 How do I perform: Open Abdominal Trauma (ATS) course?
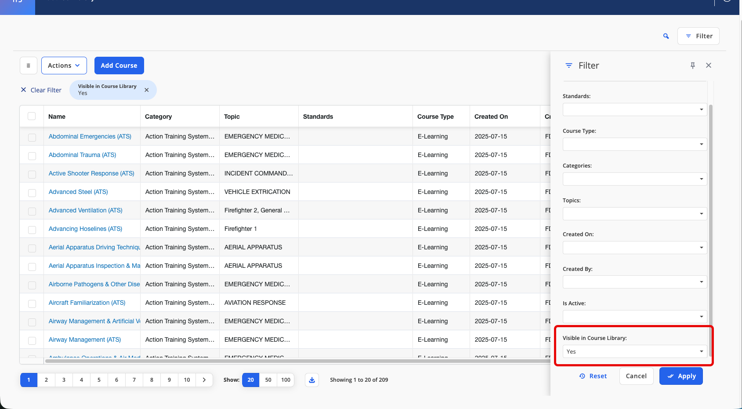tap(83, 155)
